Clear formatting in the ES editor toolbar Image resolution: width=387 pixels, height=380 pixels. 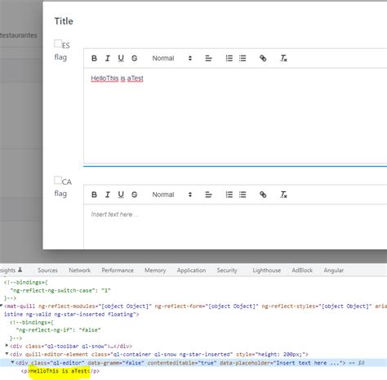(283, 58)
